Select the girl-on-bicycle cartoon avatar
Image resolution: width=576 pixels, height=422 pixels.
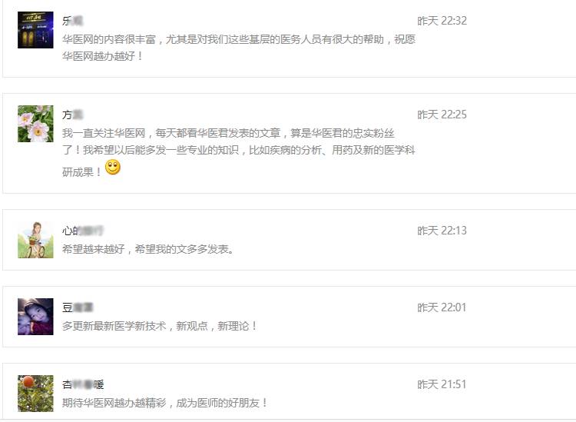tap(35, 240)
